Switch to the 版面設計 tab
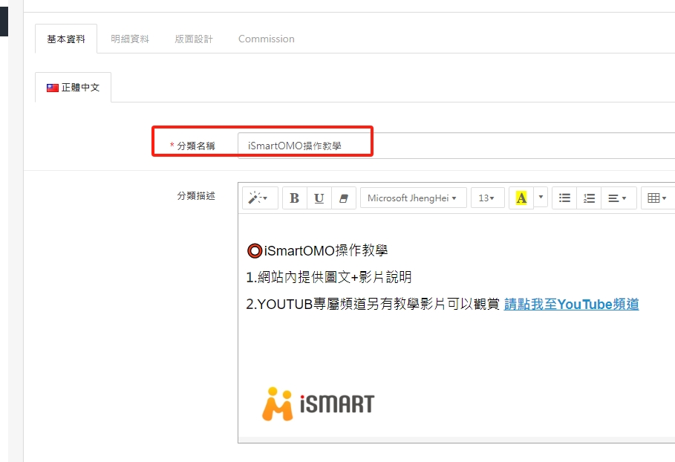Image resolution: width=675 pixels, height=462 pixels. [x=194, y=39]
